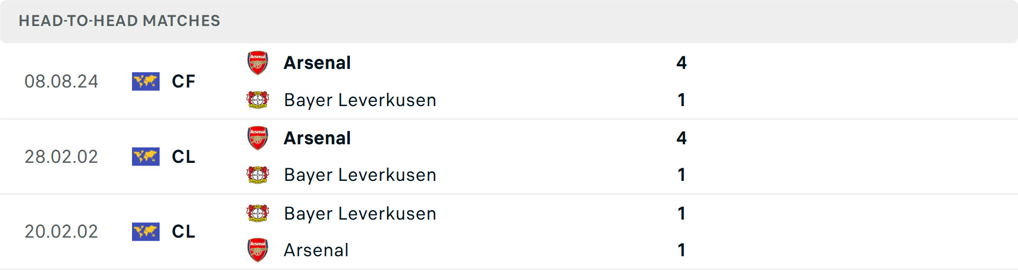Screen dimensions: 1018x270
Task: Click CL label in the 28.02.02 row
Action: 183,156
